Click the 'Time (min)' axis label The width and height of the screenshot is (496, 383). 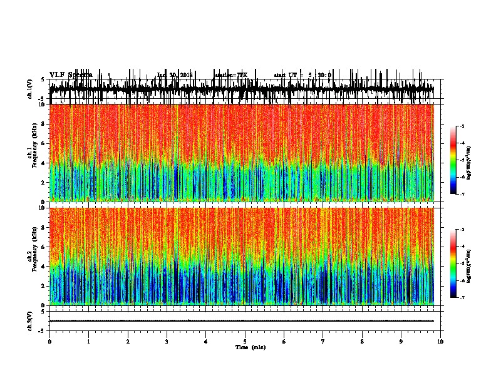251,347
